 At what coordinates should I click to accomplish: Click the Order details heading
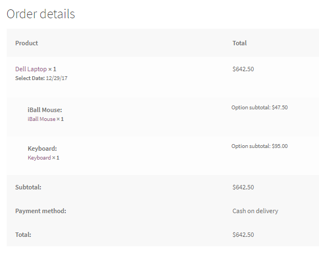pyautogui.click(x=41, y=14)
